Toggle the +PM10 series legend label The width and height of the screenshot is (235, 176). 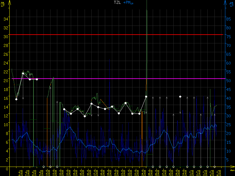tap(129, 2)
